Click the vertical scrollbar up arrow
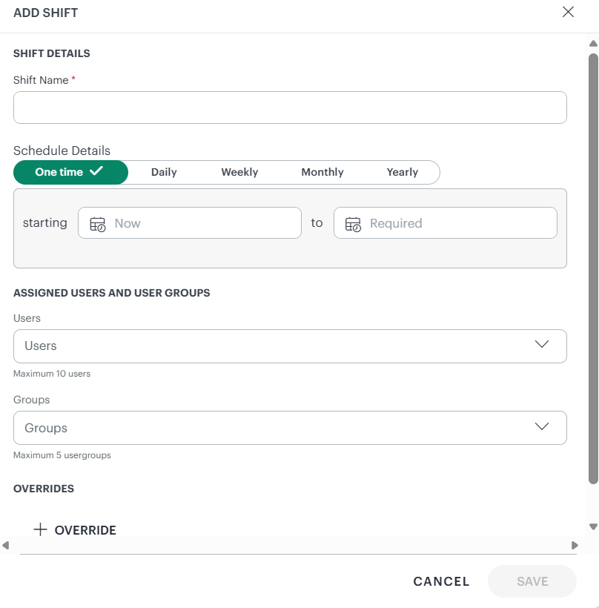This screenshot has width=599, height=608. point(592,44)
